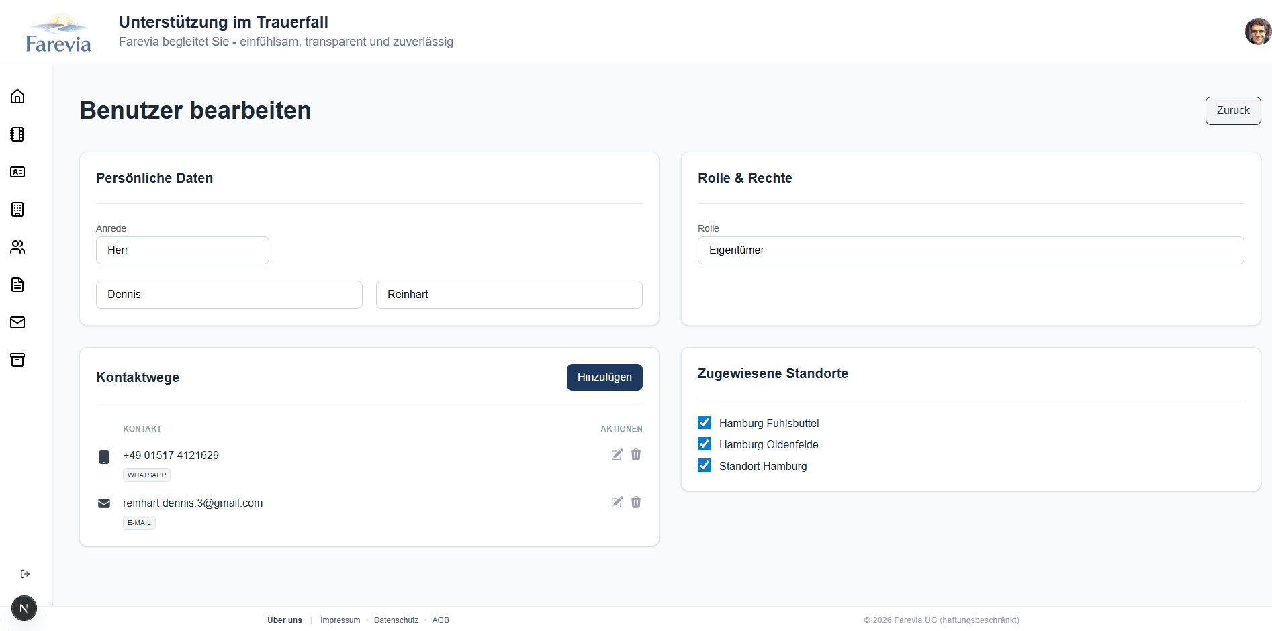Uncheck Standort Hamburg location
Viewport: 1272px width, 631px height.
(705, 465)
